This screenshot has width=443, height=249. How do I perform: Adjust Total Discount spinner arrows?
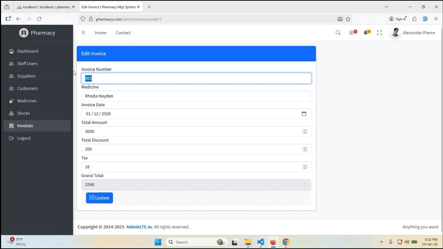305,149
